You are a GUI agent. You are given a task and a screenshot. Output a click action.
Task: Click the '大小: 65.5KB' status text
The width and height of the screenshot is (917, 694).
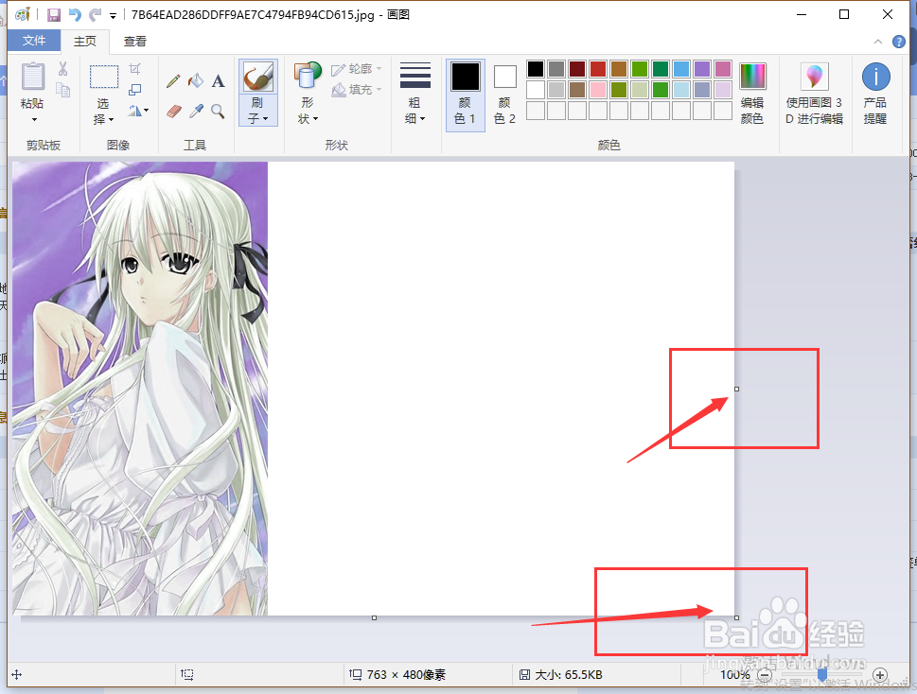[569, 675]
